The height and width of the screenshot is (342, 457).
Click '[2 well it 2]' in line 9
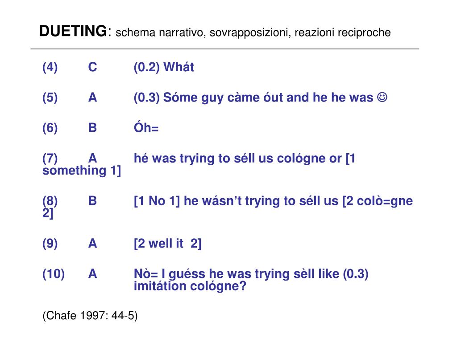168,244
